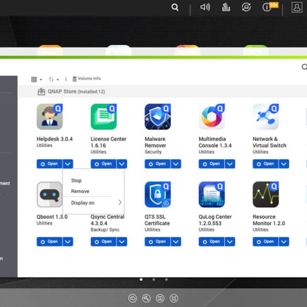This screenshot has height=307, width=307.
Task: Click the wrench utility icon in bottom bar
Action: (146, 299)
